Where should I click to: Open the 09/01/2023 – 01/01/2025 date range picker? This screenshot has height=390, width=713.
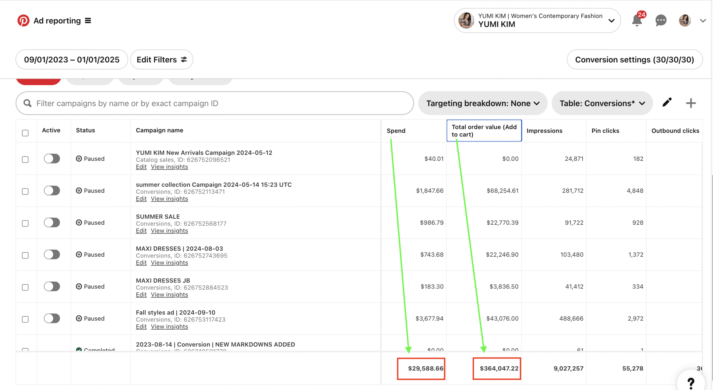[72, 60]
